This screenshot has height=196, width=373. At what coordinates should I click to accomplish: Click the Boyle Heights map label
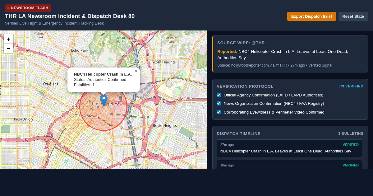pos(165,125)
